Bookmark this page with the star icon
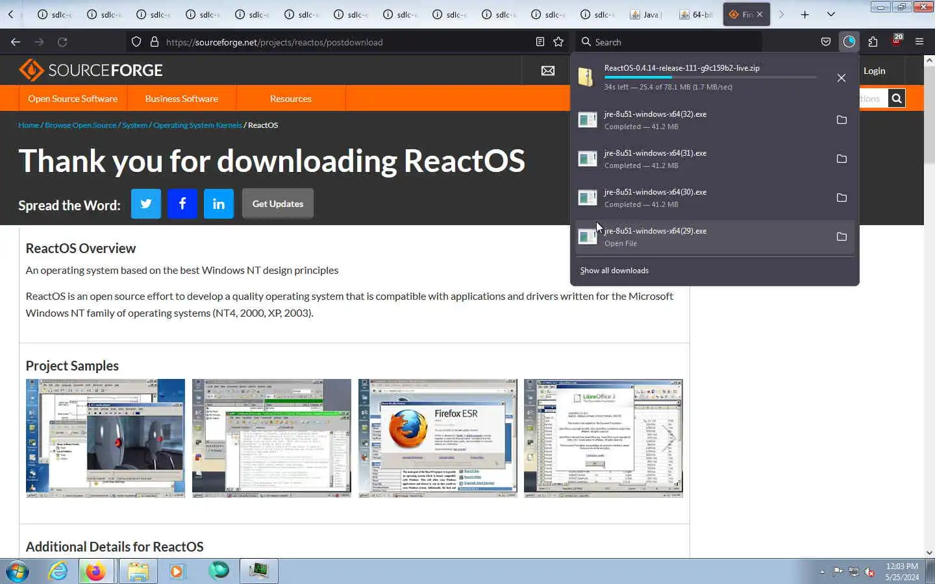Viewport: 935px width, 584px height. pyautogui.click(x=558, y=42)
